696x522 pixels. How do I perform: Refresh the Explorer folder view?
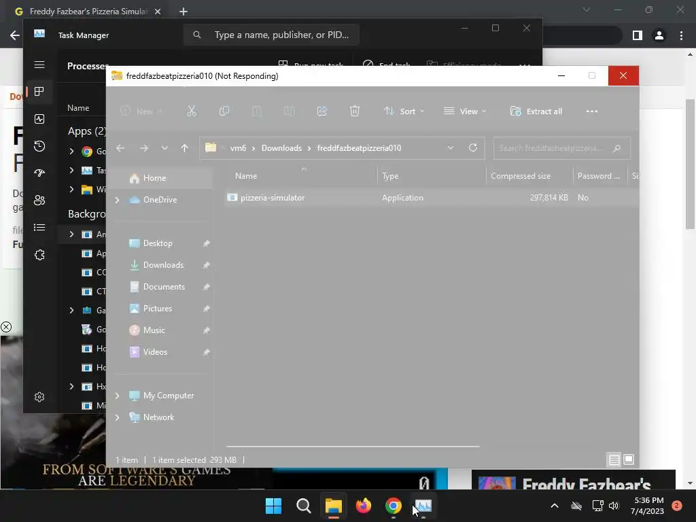pos(473,147)
